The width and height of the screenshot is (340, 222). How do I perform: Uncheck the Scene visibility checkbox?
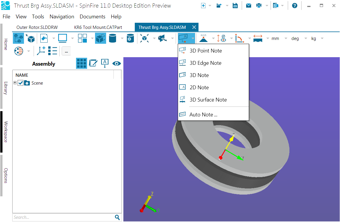tap(20, 83)
